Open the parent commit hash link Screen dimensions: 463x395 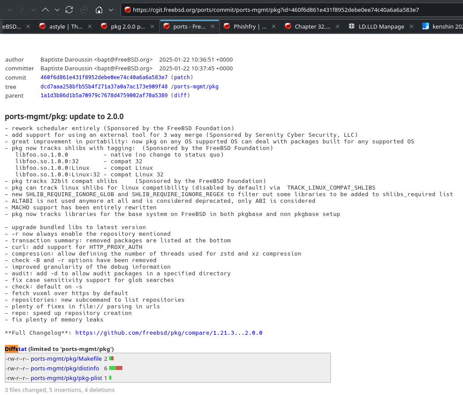[104, 95]
